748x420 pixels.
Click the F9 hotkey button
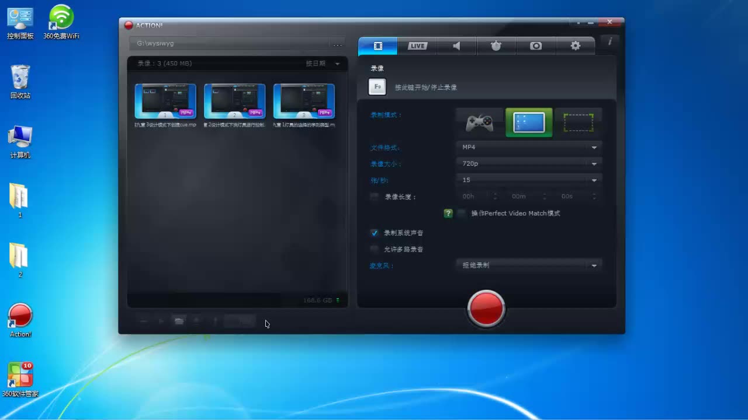tap(377, 87)
